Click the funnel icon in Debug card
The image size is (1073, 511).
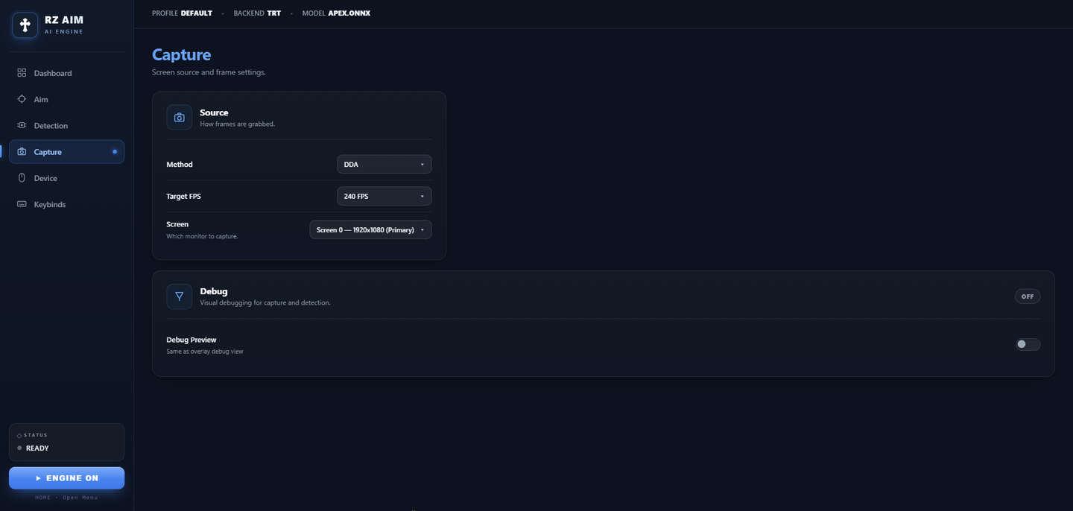pyautogui.click(x=179, y=296)
